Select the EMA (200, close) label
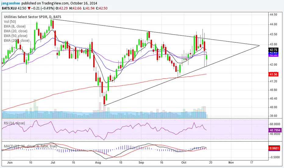This screenshot has width=284, height=168. tap(17, 41)
